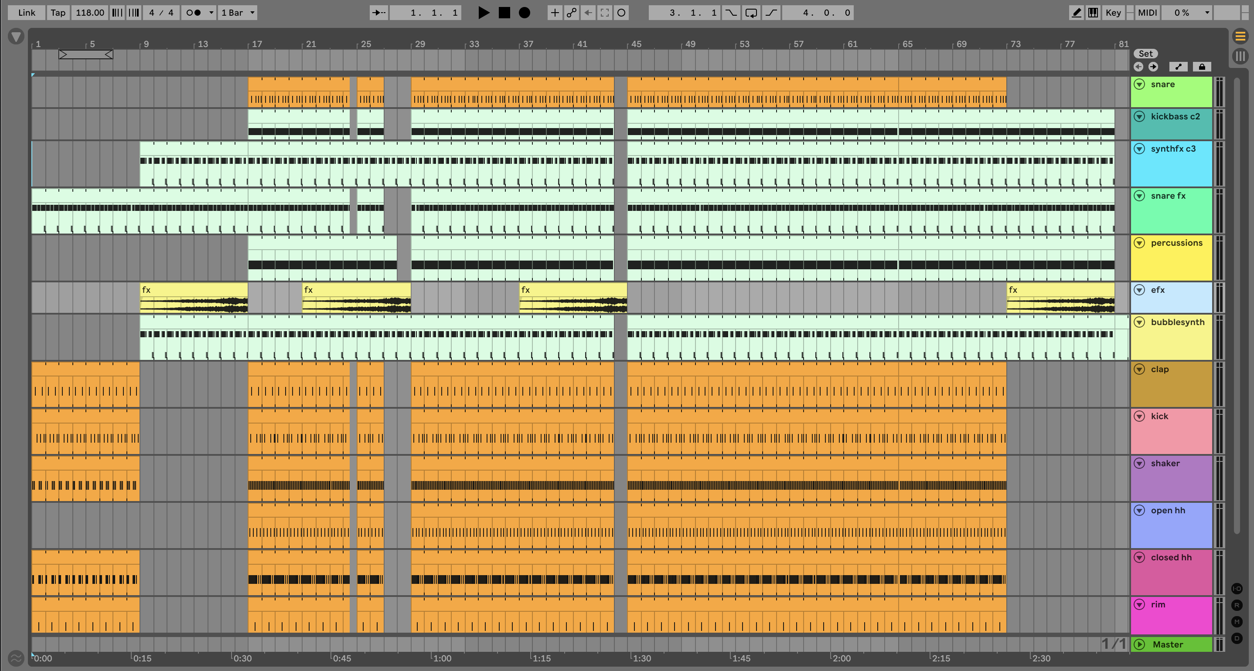Toggle the Loop switch
The image size is (1254, 671).
tap(751, 13)
